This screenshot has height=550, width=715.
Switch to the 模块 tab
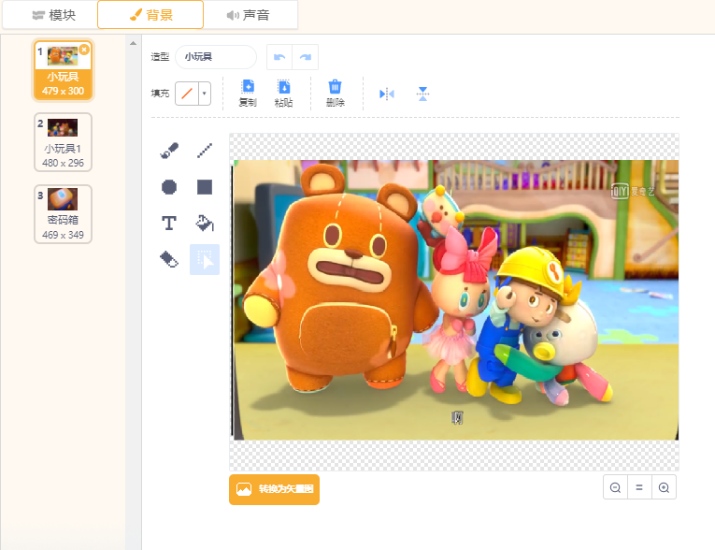coord(53,15)
